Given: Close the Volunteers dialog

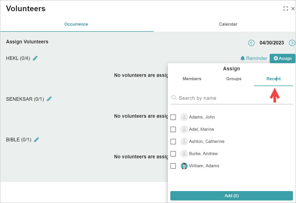Looking at the screenshot, I should 293,9.
